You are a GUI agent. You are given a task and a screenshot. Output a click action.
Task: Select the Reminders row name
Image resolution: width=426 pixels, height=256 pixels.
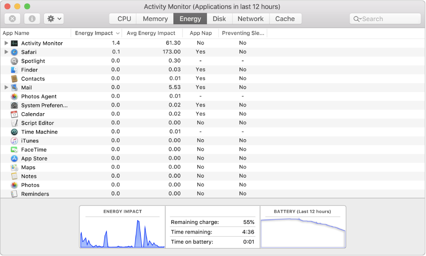click(35, 194)
